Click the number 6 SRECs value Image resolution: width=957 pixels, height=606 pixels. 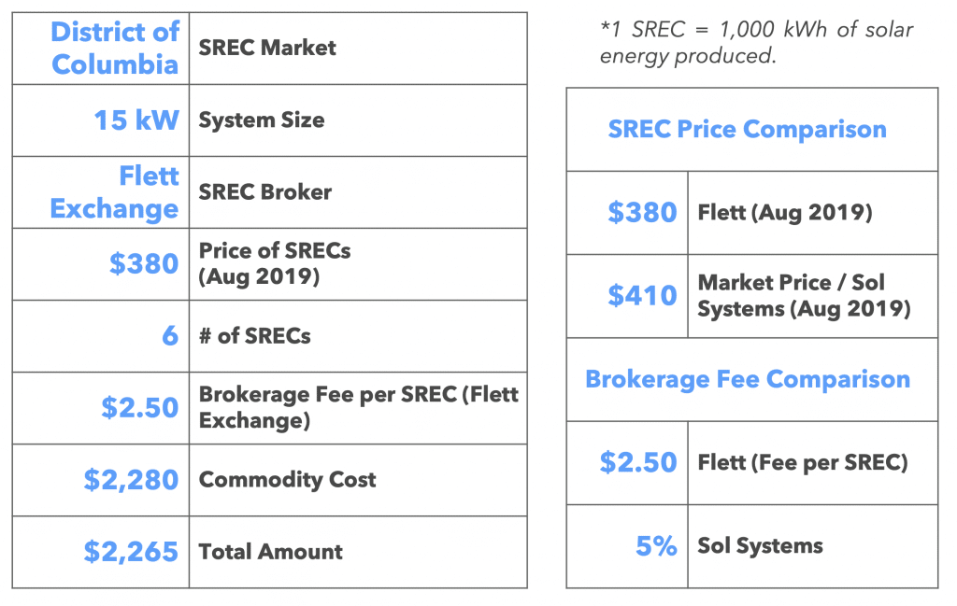point(169,335)
